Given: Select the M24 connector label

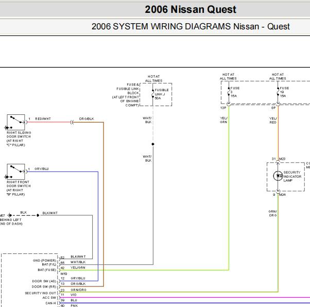Looking at the screenshot, I should [x=282, y=195].
